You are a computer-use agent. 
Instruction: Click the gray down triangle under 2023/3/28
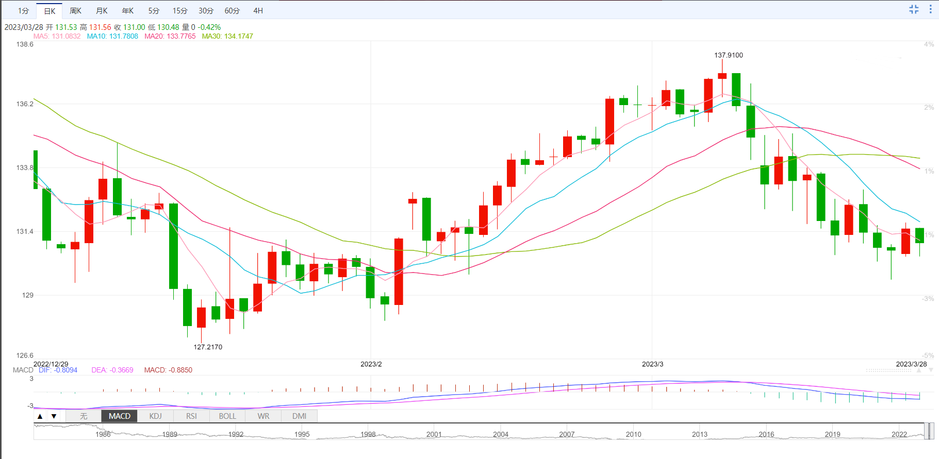(x=931, y=370)
